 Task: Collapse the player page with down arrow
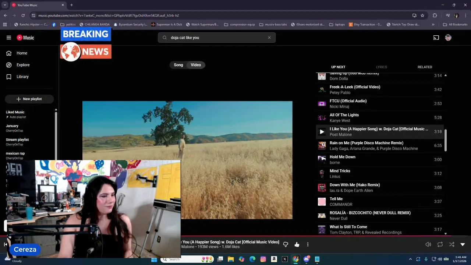click(x=463, y=244)
